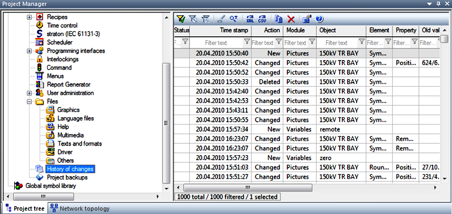Screen dimensions: 452x214
Task: Sort by the Property column header
Action: pos(406,30)
